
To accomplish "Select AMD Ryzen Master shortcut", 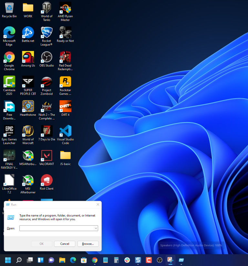I will coord(65,12).
